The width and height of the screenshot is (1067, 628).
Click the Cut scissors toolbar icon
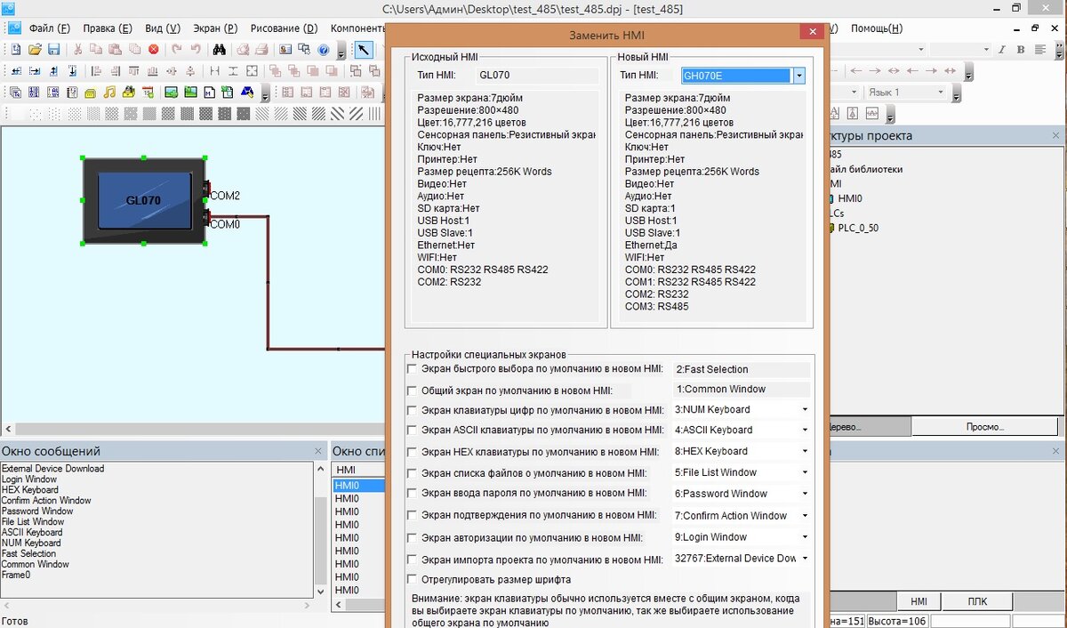[77, 50]
